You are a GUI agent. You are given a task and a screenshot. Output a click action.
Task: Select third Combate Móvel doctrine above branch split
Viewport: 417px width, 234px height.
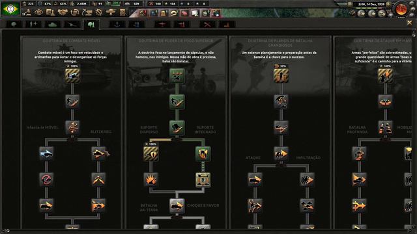72,127
